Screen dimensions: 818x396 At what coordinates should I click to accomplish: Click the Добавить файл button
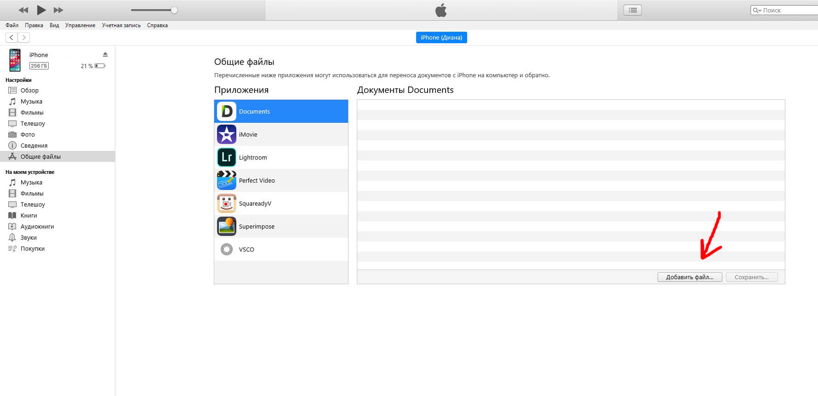[x=689, y=277]
